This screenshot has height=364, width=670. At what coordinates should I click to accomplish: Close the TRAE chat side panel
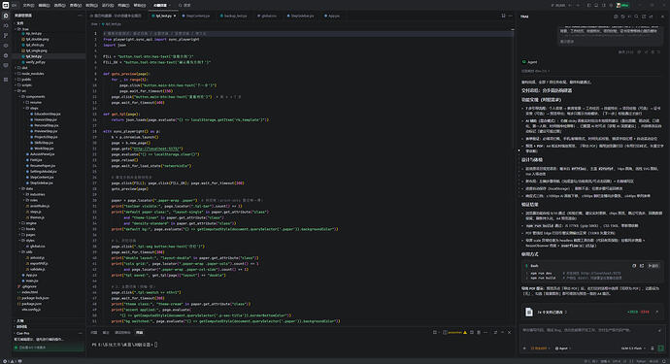(x=663, y=17)
